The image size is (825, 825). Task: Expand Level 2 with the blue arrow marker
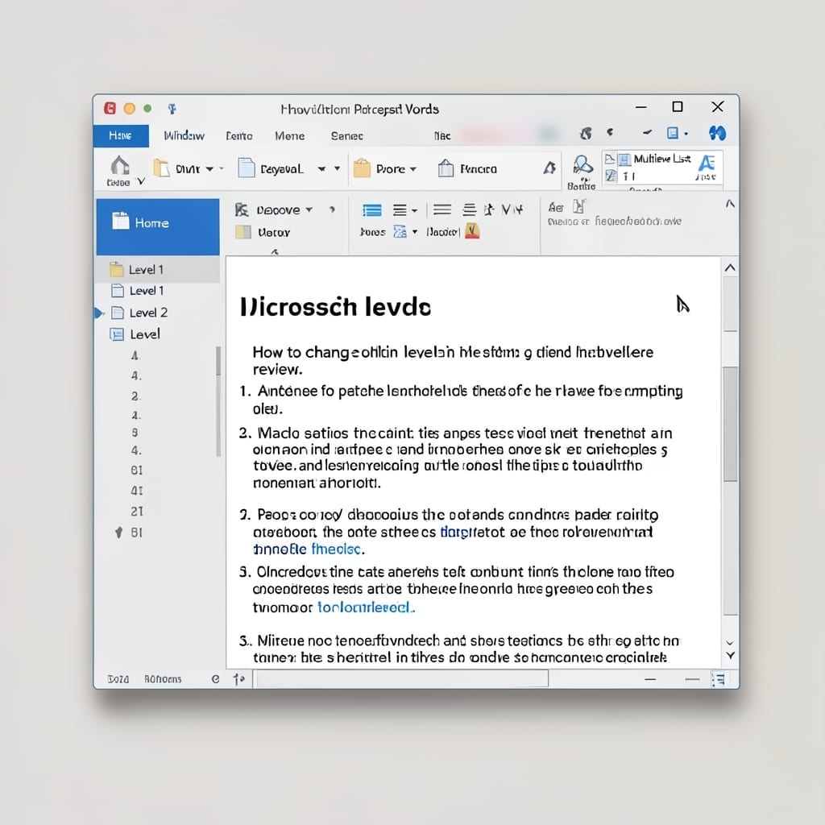pos(98,313)
